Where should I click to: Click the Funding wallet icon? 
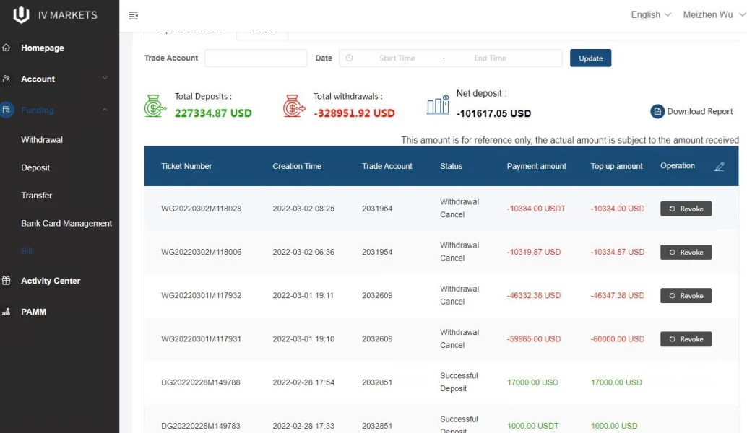[x=7, y=110]
